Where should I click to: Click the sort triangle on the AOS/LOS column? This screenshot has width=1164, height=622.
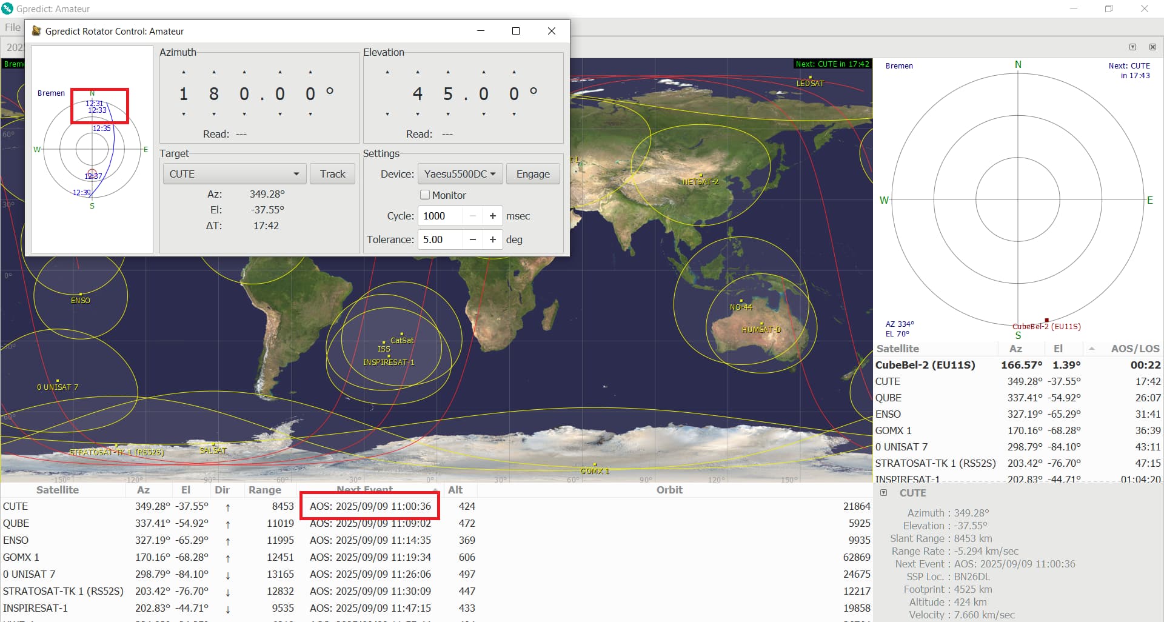(x=1092, y=348)
